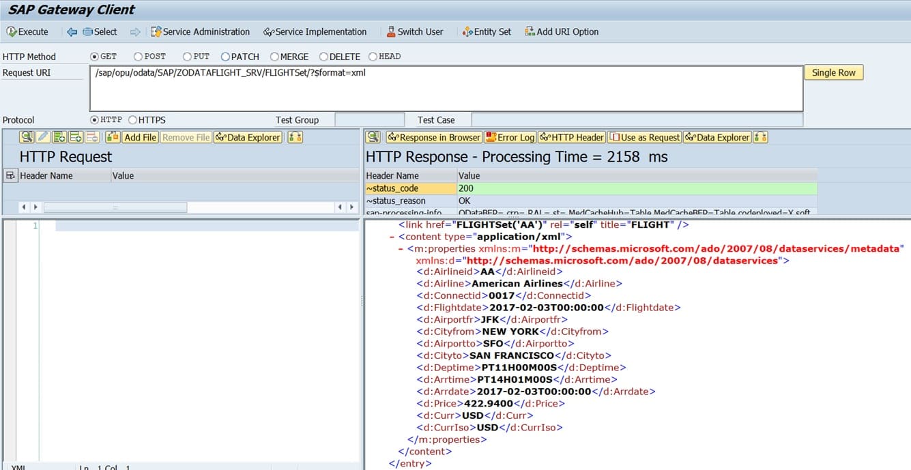The height and width of the screenshot is (470, 911).
Task: Choose the HTTPS protocol radio button
Action: (x=132, y=120)
